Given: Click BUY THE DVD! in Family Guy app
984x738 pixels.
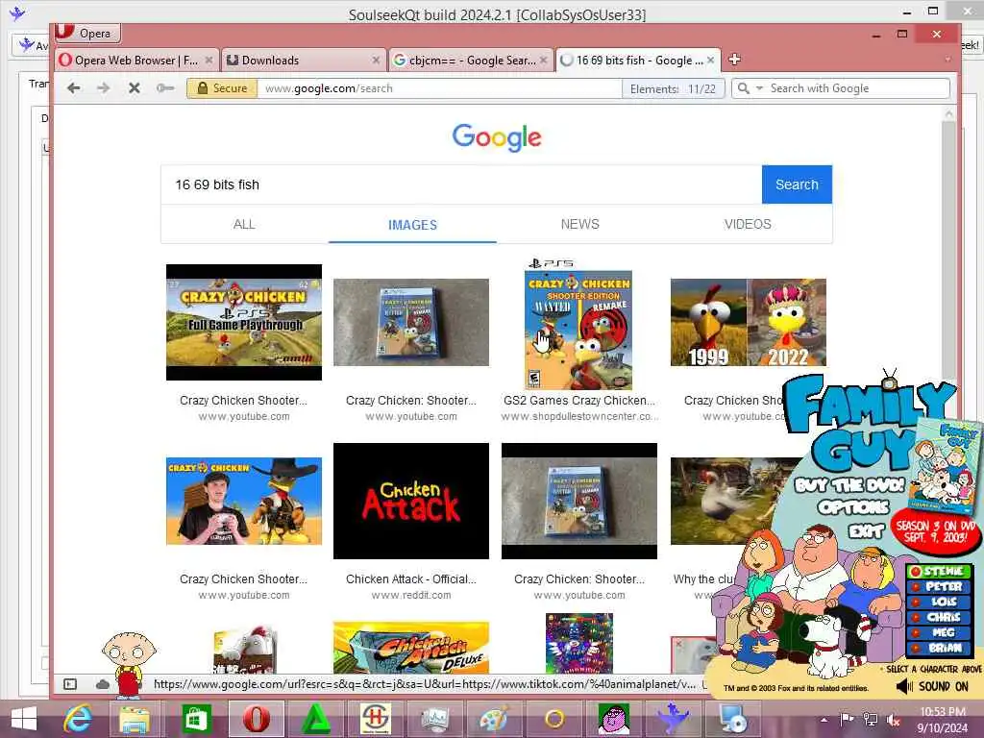Looking at the screenshot, I should [x=849, y=485].
